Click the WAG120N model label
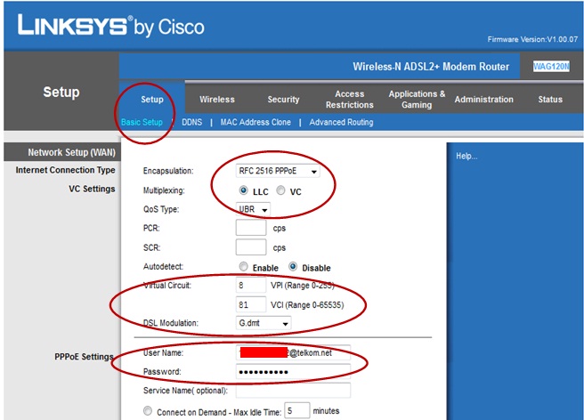 click(551, 67)
